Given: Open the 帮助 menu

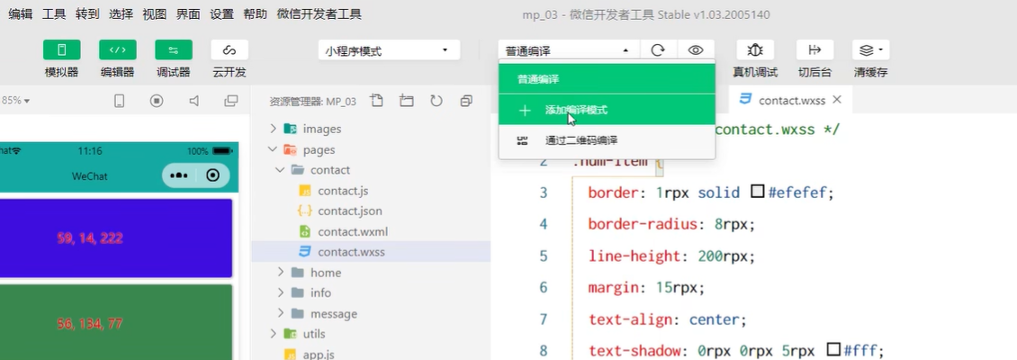Looking at the screenshot, I should coord(256,13).
